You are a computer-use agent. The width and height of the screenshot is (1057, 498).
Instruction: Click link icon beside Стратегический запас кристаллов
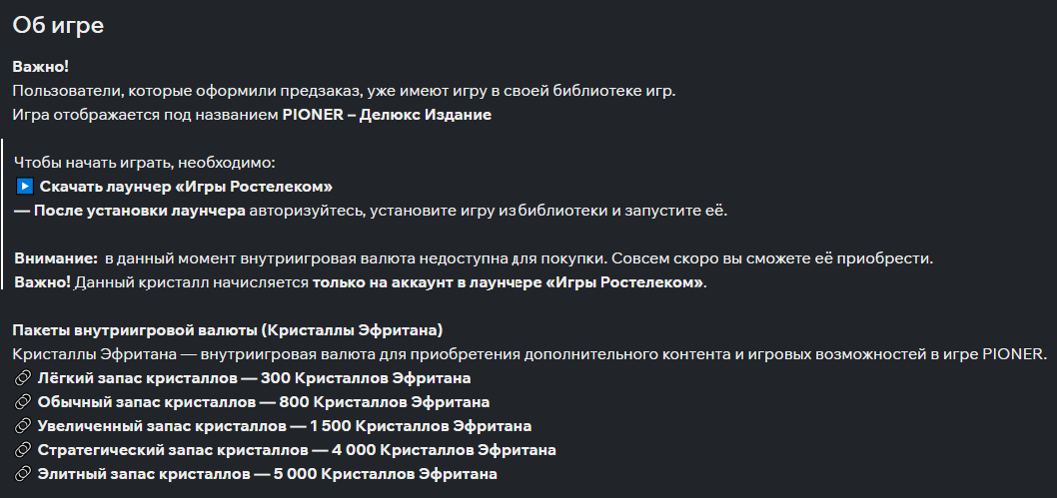point(23,451)
